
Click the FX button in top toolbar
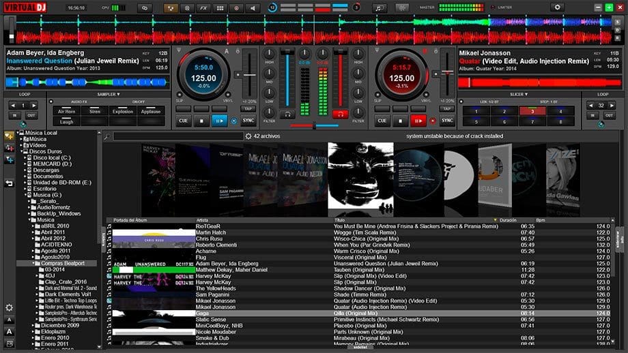(203, 8)
